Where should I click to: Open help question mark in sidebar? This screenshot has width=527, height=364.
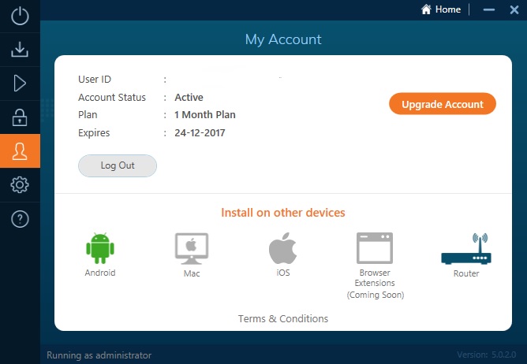(x=20, y=219)
